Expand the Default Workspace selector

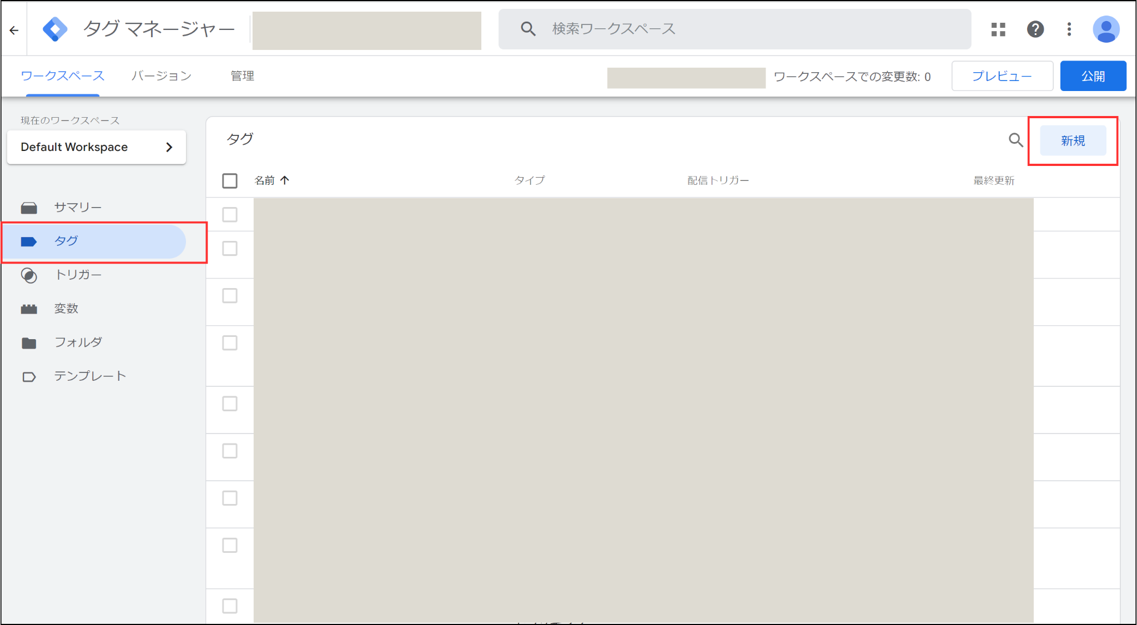click(x=97, y=147)
